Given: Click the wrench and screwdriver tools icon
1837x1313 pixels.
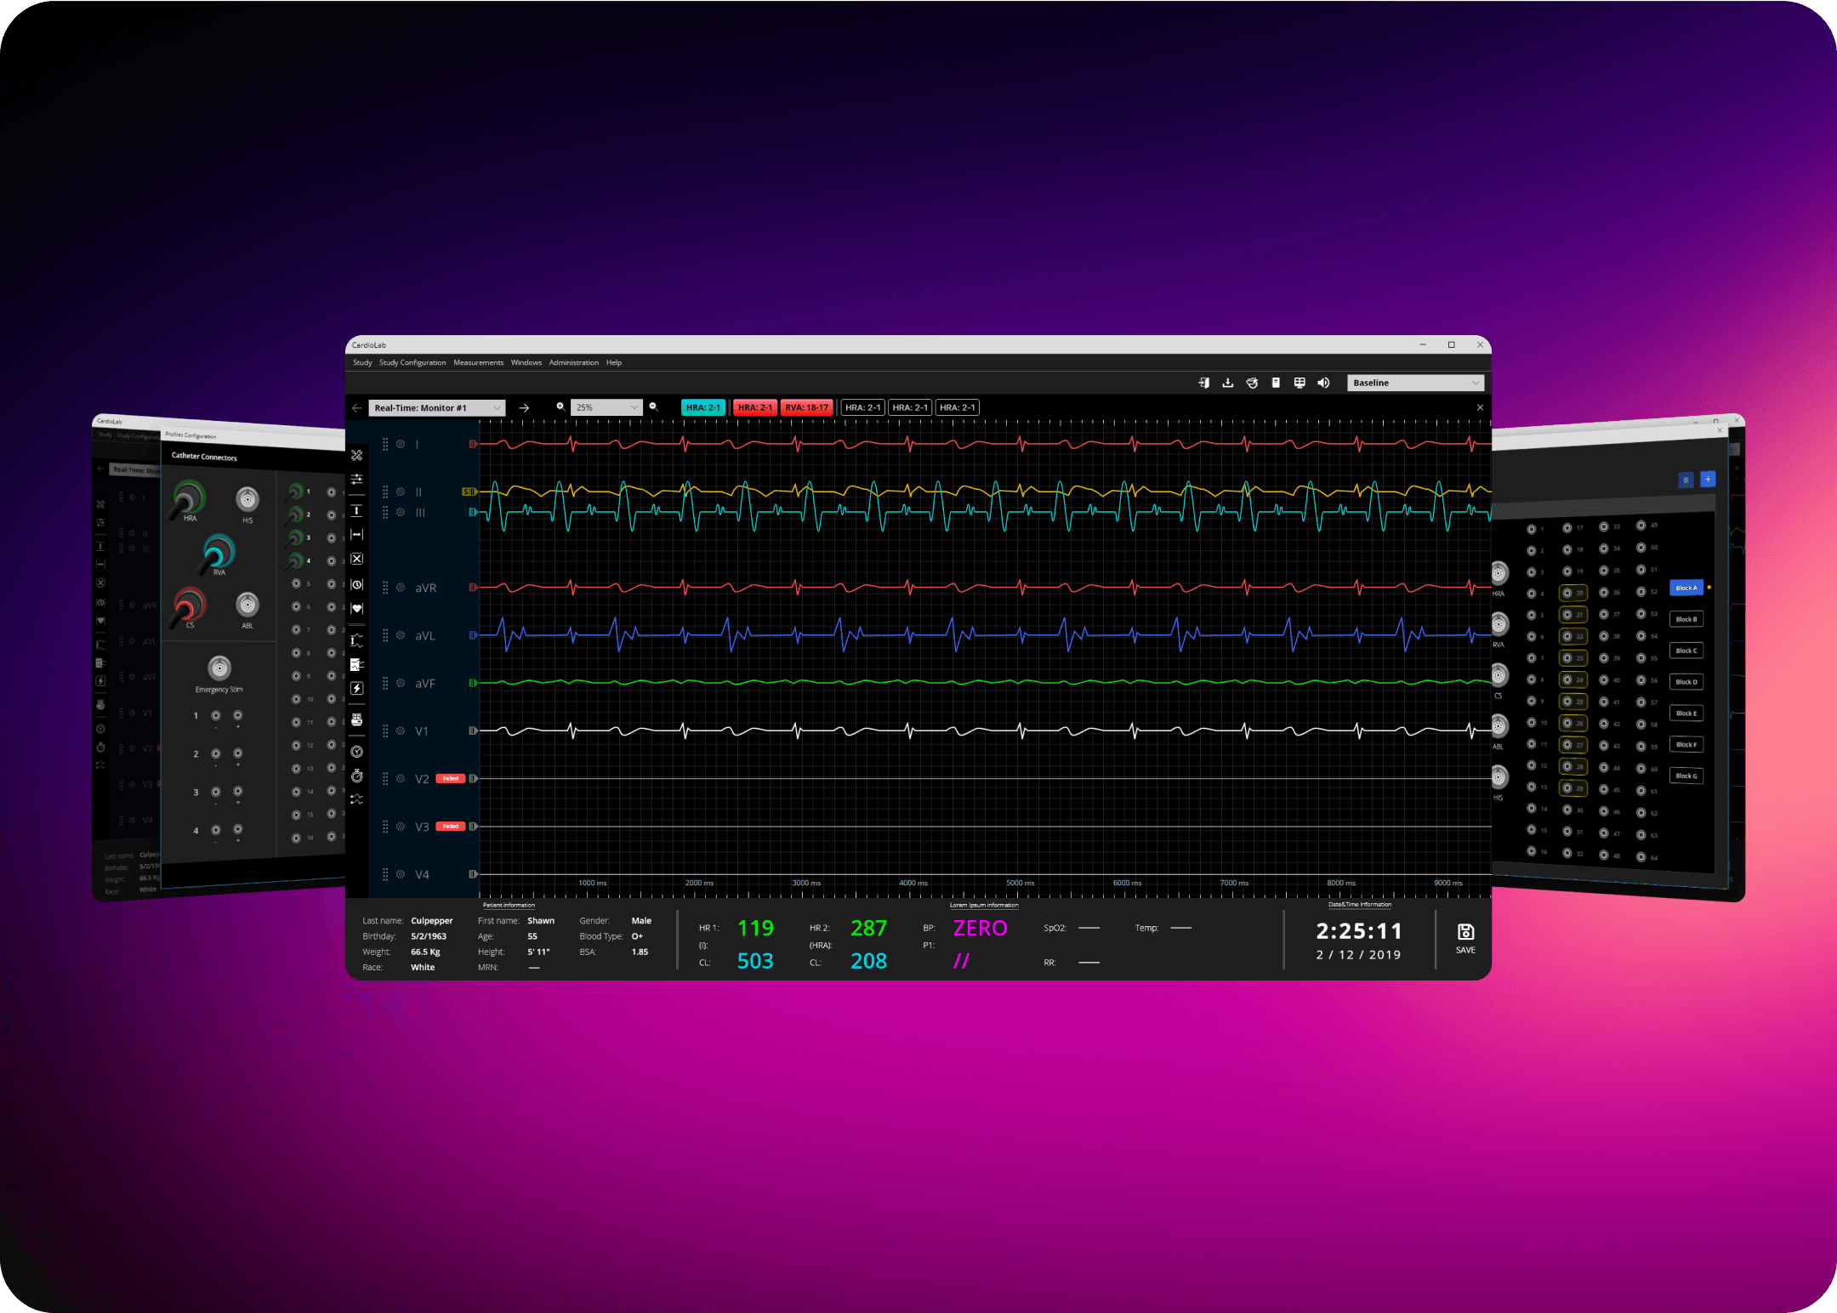Looking at the screenshot, I should (x=357, y=456).
